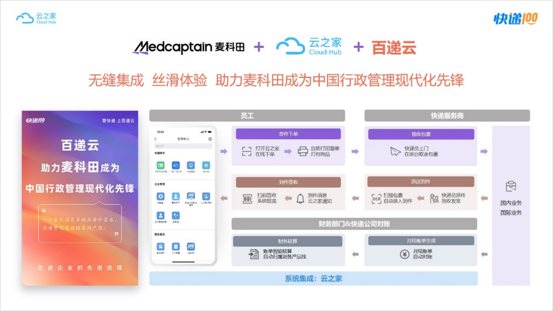Viewport: 553px width, 311px height.
Task: Click the 财务部门&快递公司对账 header bar
Action: pos(355,224)
